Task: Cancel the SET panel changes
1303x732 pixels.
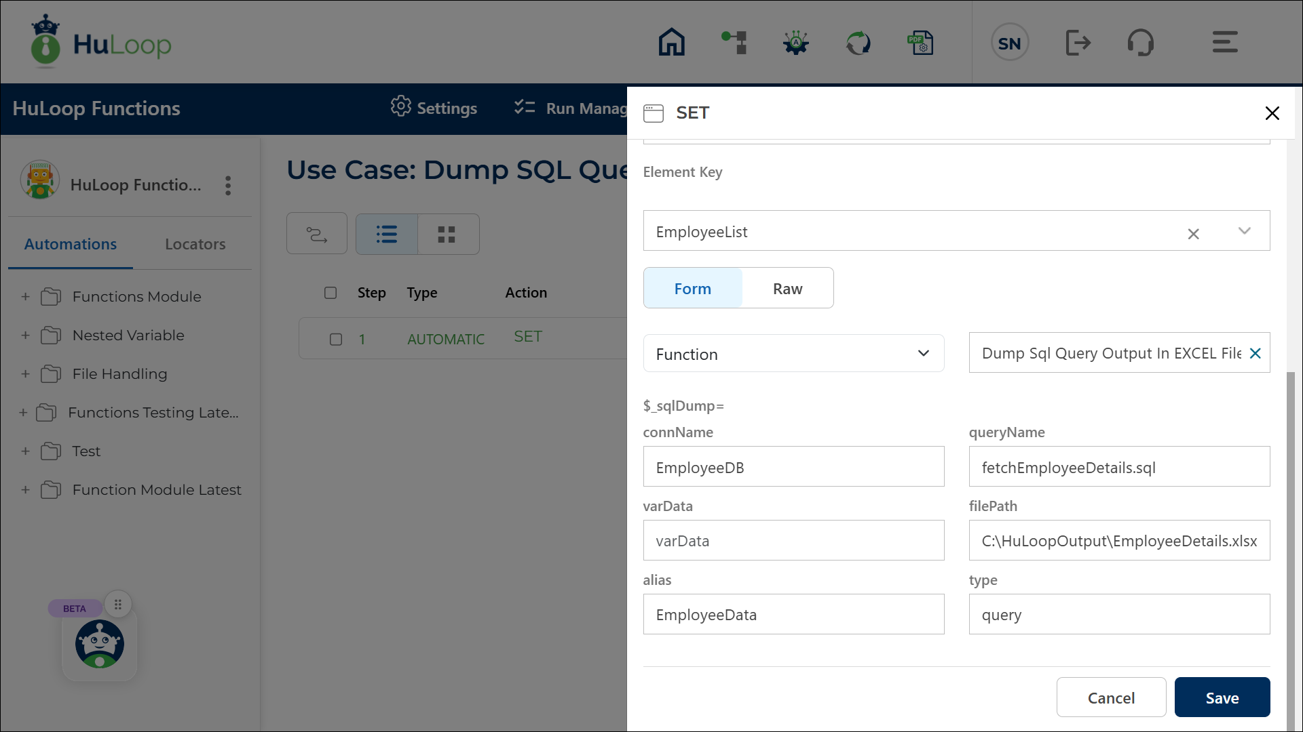Action: [x=1111, y=697]
